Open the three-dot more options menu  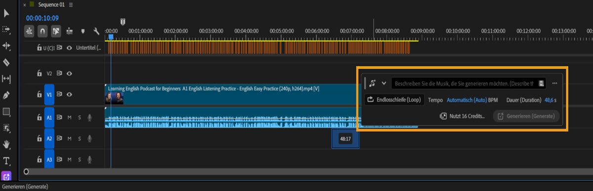tap(555, 83)
